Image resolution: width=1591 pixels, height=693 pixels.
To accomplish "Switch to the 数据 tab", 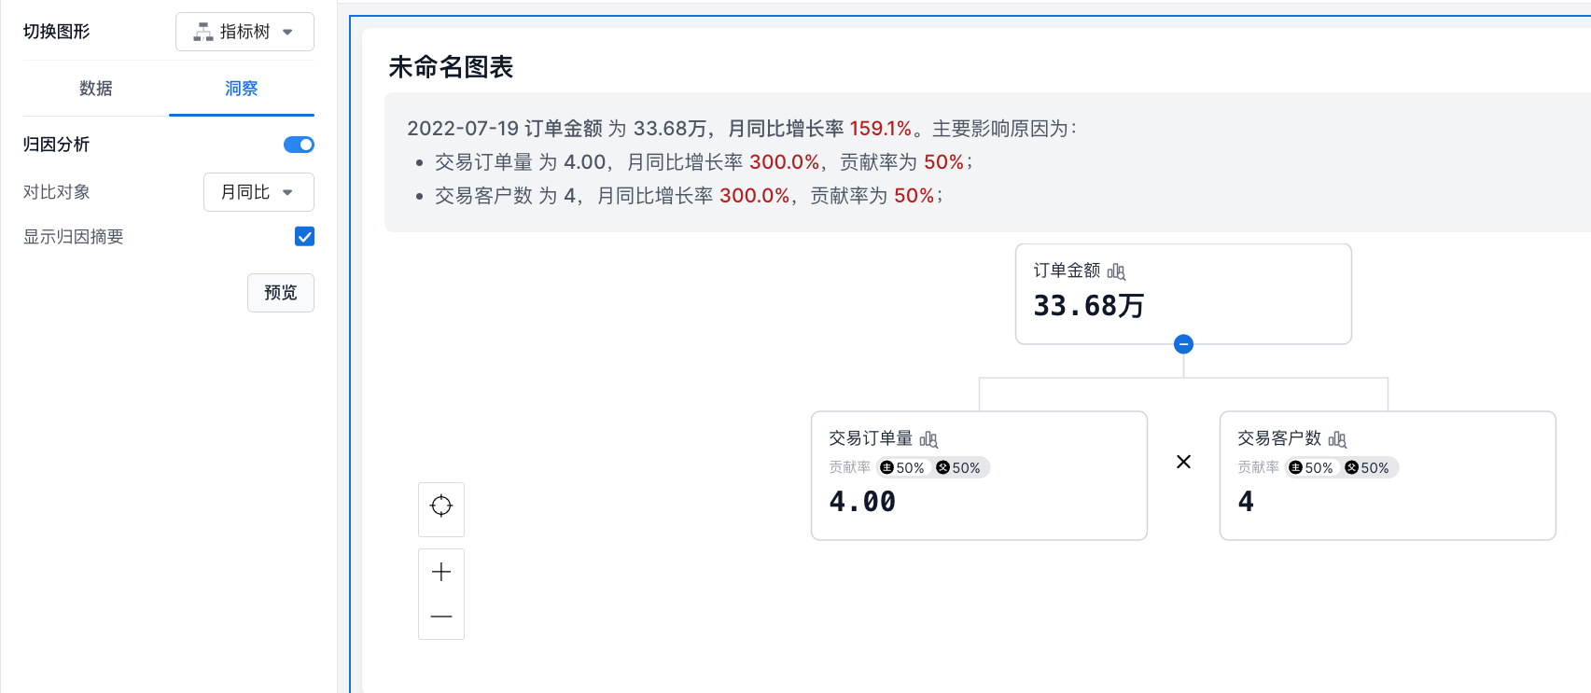I will [95, 89].
